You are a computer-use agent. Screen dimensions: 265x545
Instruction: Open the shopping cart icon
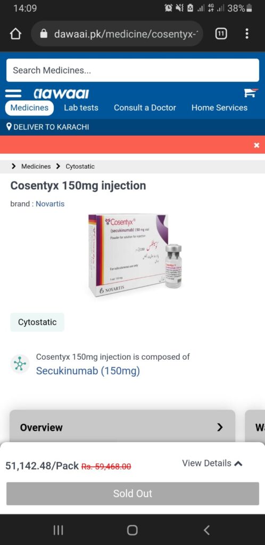point(251,93)
